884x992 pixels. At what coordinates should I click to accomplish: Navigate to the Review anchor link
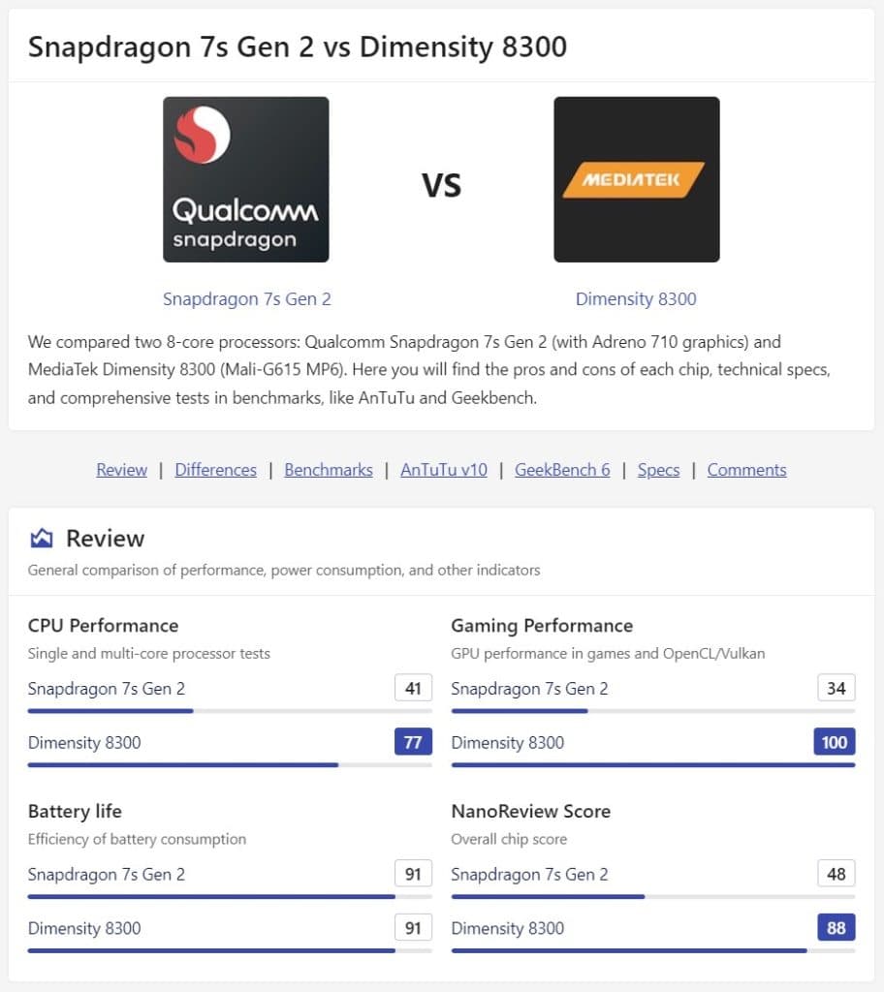pyautogui.click(x=121, y=470)
